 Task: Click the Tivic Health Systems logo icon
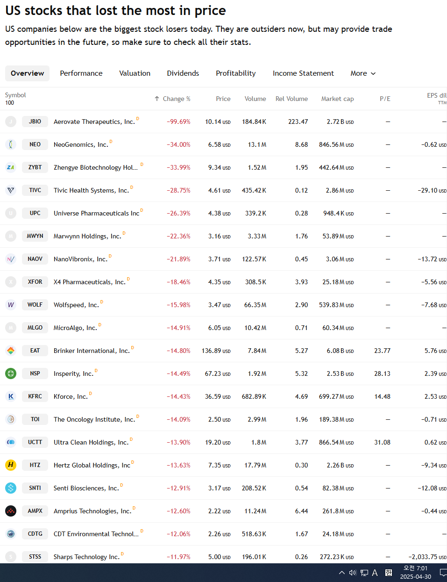[x=11, y=190]
